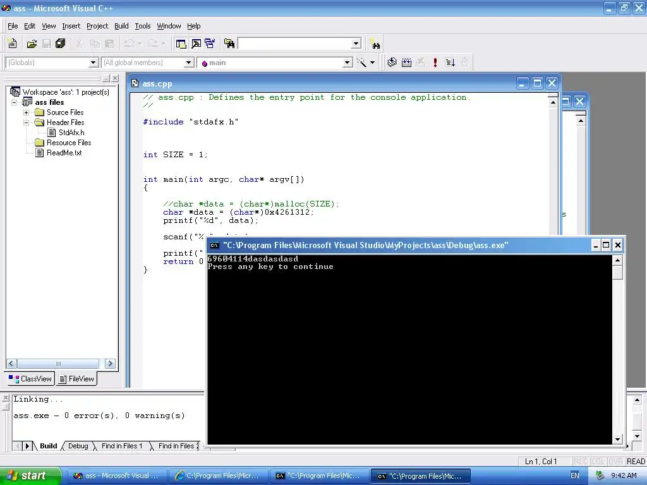This screenshot has height=485, width=647.
Task: Click the workspace tree horizontal scroll thumb
Action: (x=58, y=363)
